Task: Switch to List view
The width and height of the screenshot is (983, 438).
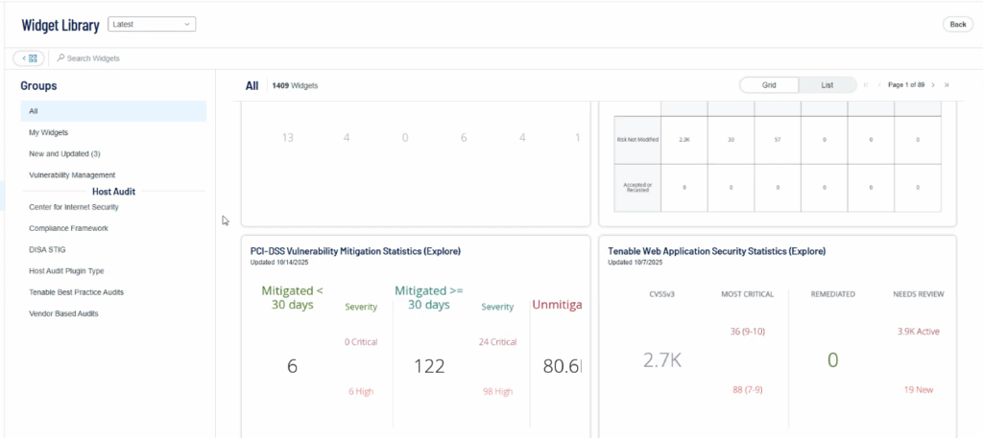Action: point(827,85)
